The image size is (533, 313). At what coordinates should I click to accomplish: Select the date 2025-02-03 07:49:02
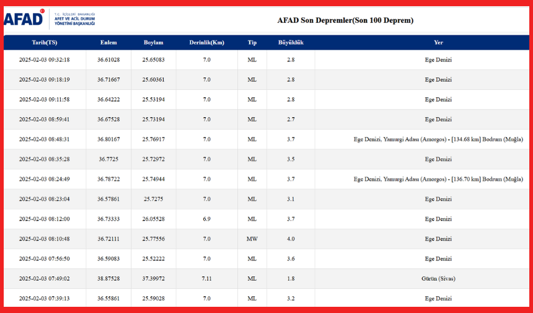pyautogui.click(x=45, y=279)
